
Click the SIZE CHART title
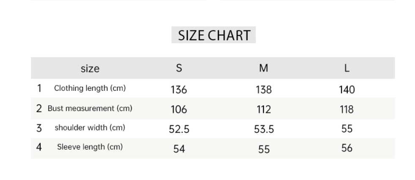click(x=214, y=35)
